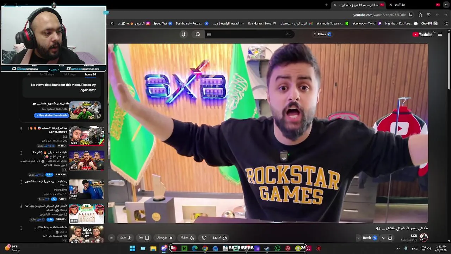Expand the dropdown left of Remix
451x254 pixels.
[358, 238]
